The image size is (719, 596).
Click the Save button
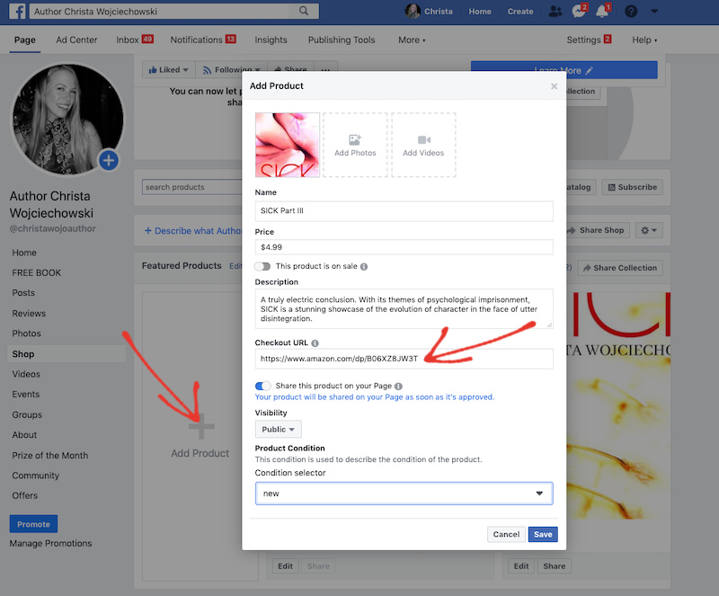[543, 534]
